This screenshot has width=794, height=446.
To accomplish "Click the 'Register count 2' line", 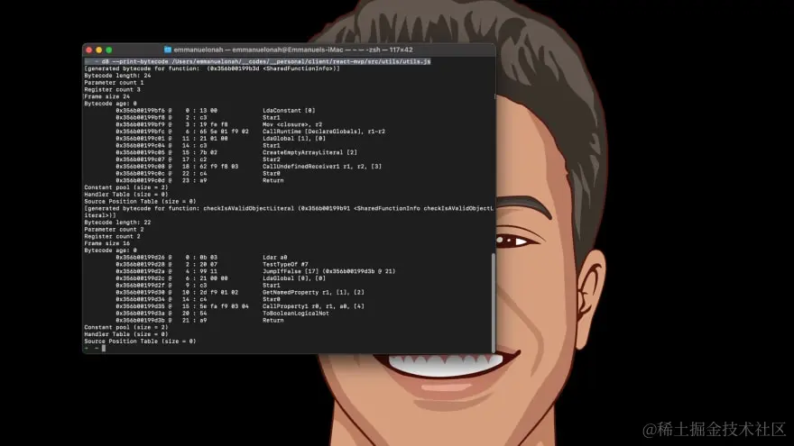I will coord(113,237).
